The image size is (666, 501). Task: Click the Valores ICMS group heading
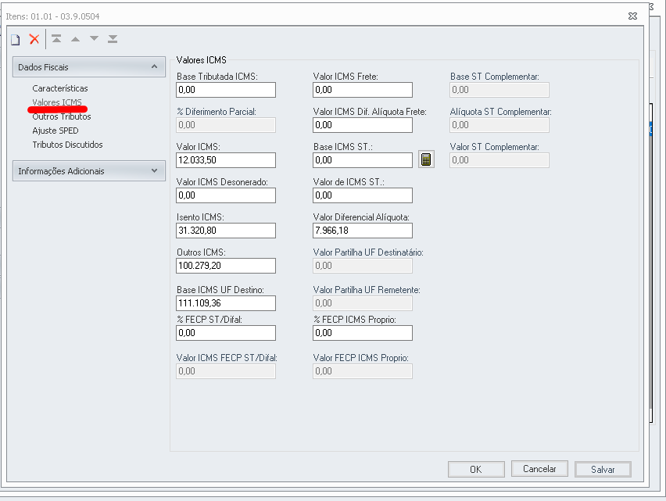pyautogui.click(x=202, y=60)
